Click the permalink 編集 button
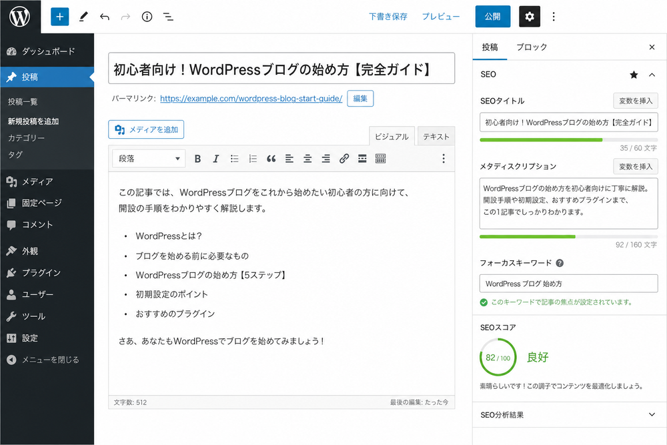This screenshot has height=445, width=667. pos(360,98)
